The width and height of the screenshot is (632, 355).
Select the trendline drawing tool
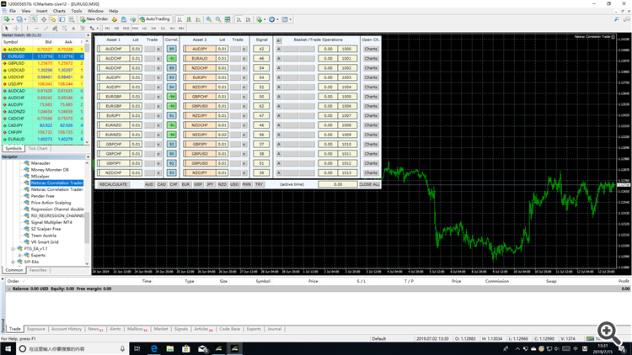[x=46, y=28]
